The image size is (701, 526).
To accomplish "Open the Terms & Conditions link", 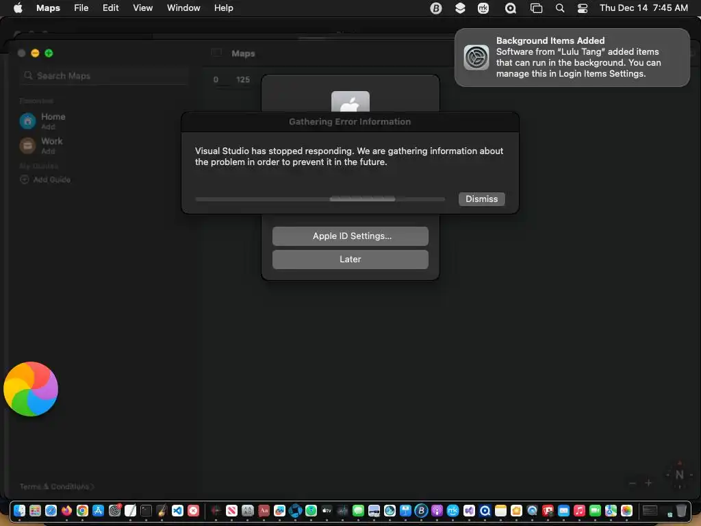I will pos(57,486).
